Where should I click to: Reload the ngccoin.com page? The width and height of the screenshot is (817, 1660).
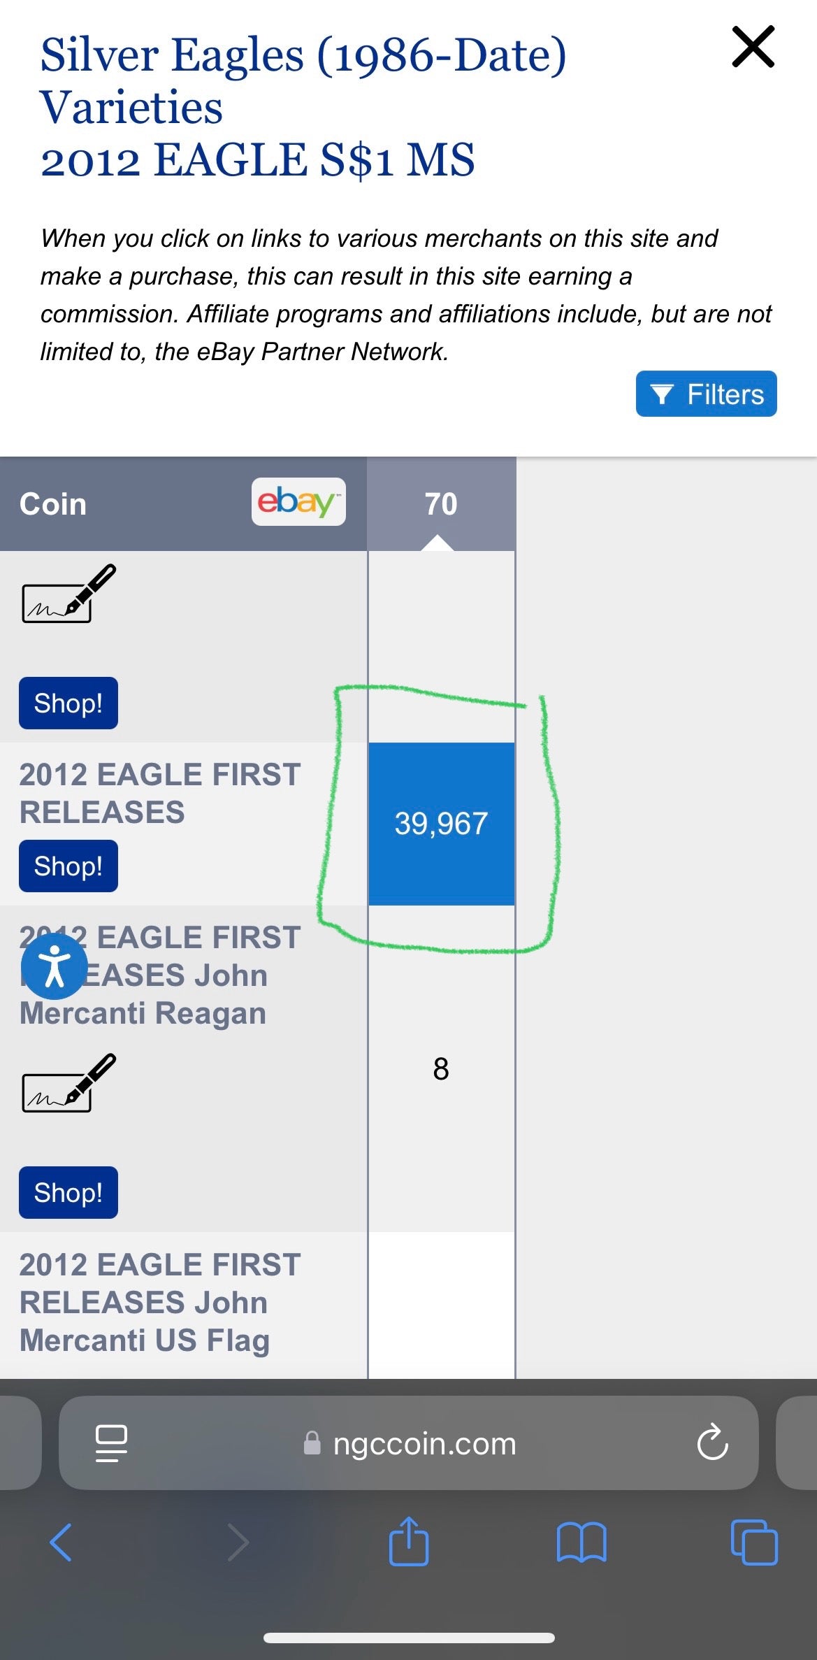pyautogui.click(x=712, y=1443)
